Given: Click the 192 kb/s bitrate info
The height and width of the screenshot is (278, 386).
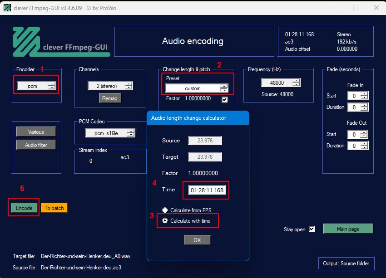Looking at the screenshot, I should click(346, 42).
